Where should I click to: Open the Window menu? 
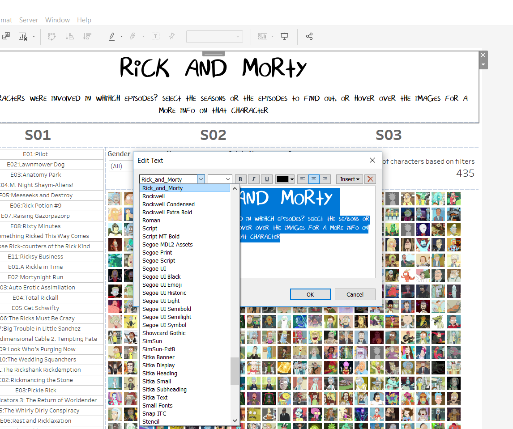pos(57,20)
